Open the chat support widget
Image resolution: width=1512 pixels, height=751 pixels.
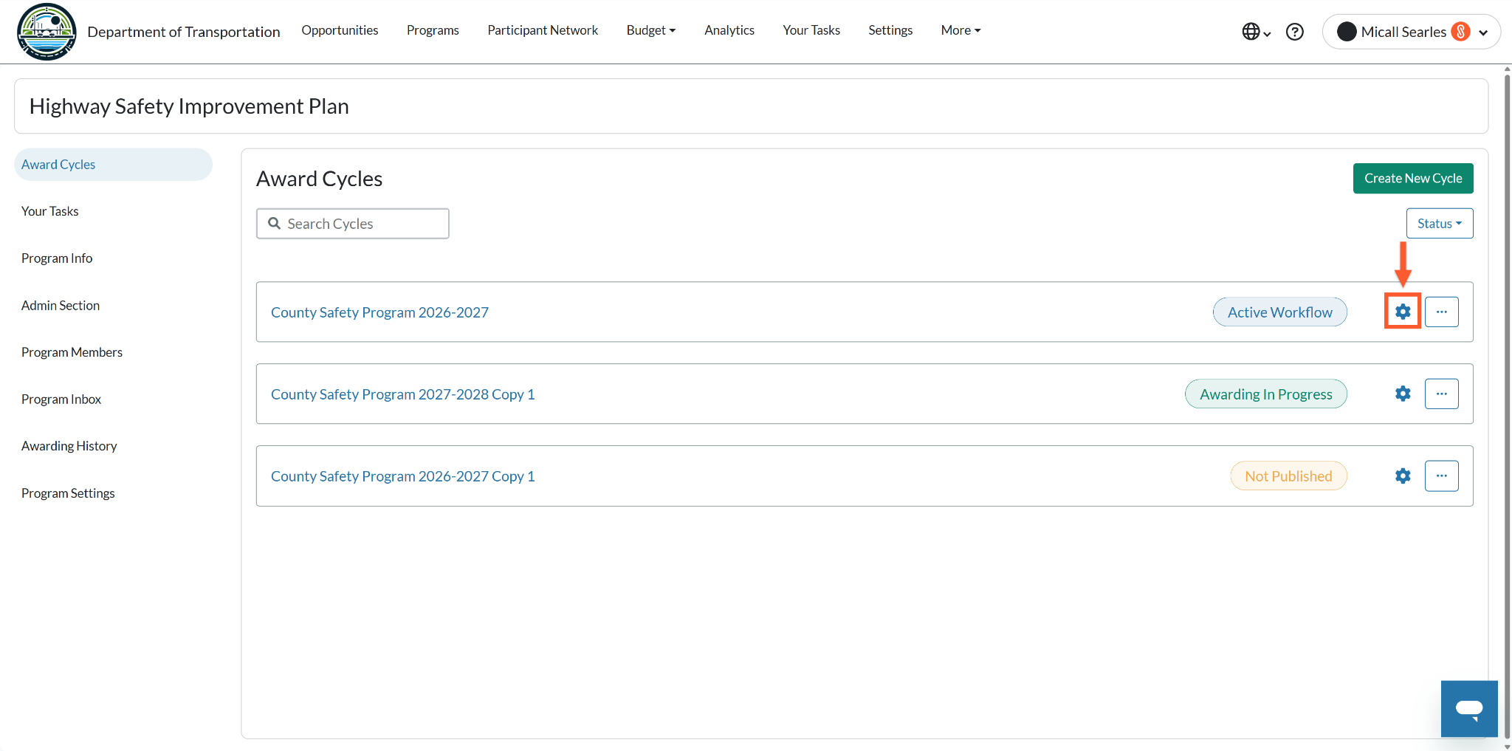click(1469, 709)
